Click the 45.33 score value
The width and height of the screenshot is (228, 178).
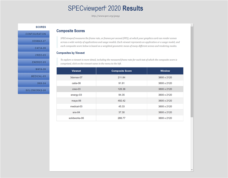click(122, 106)
